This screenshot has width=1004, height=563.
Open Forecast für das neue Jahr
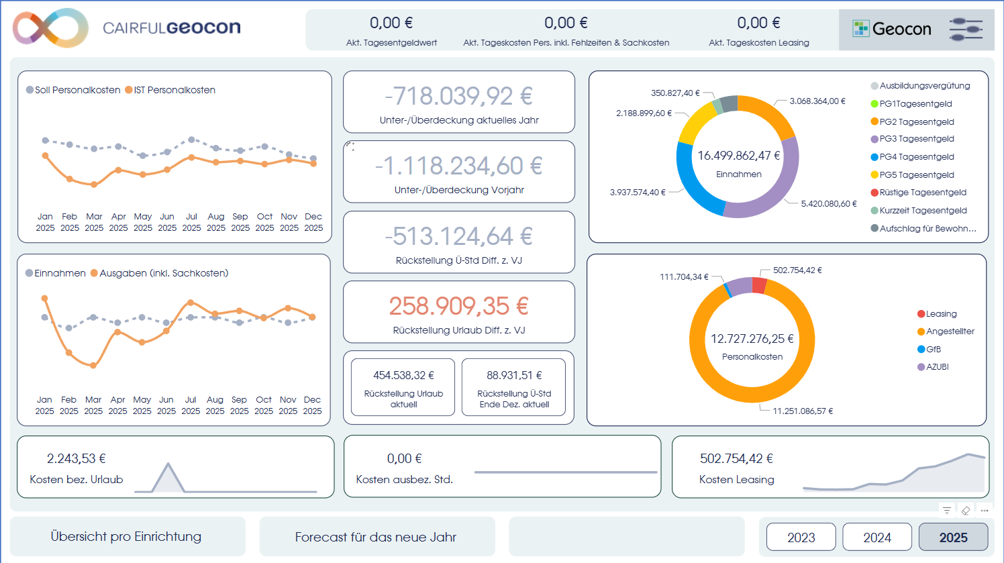click(376, 537)
